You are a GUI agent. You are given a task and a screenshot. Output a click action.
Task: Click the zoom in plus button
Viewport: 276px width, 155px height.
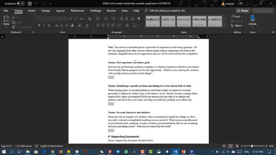coord(267,146)
